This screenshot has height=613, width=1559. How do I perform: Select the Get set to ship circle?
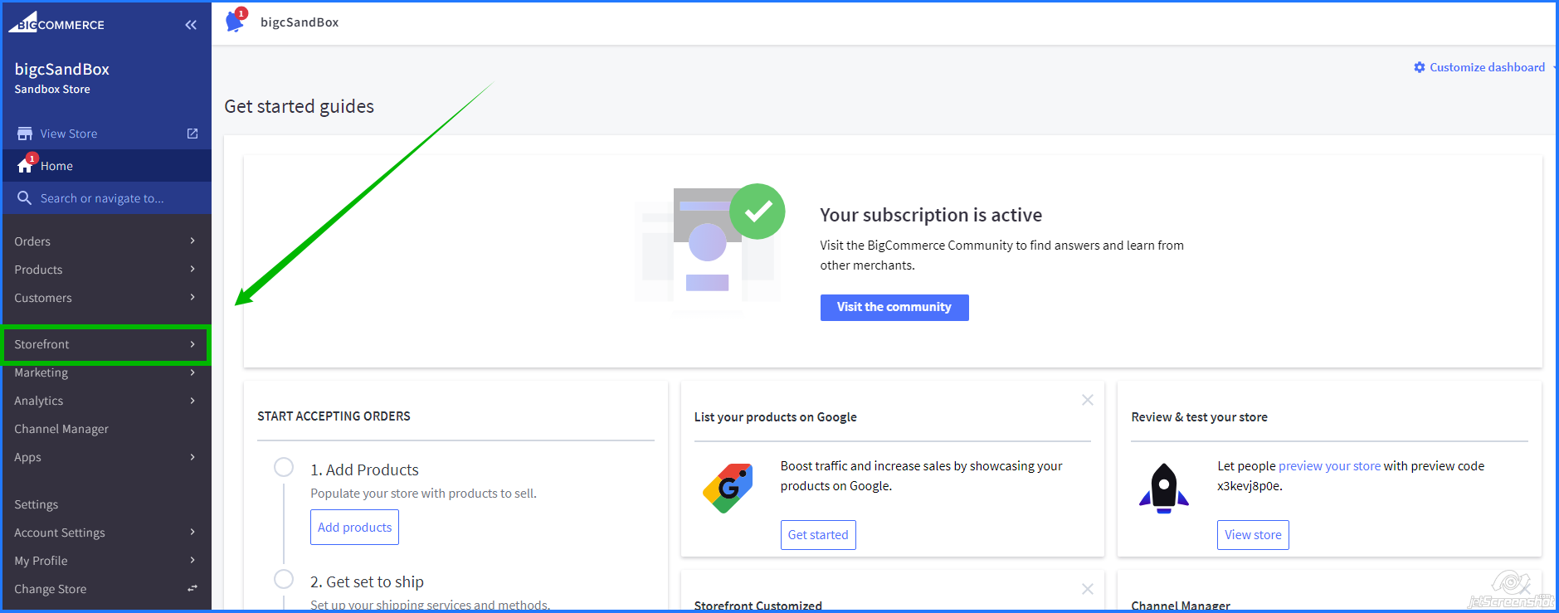tap(284, 579)
